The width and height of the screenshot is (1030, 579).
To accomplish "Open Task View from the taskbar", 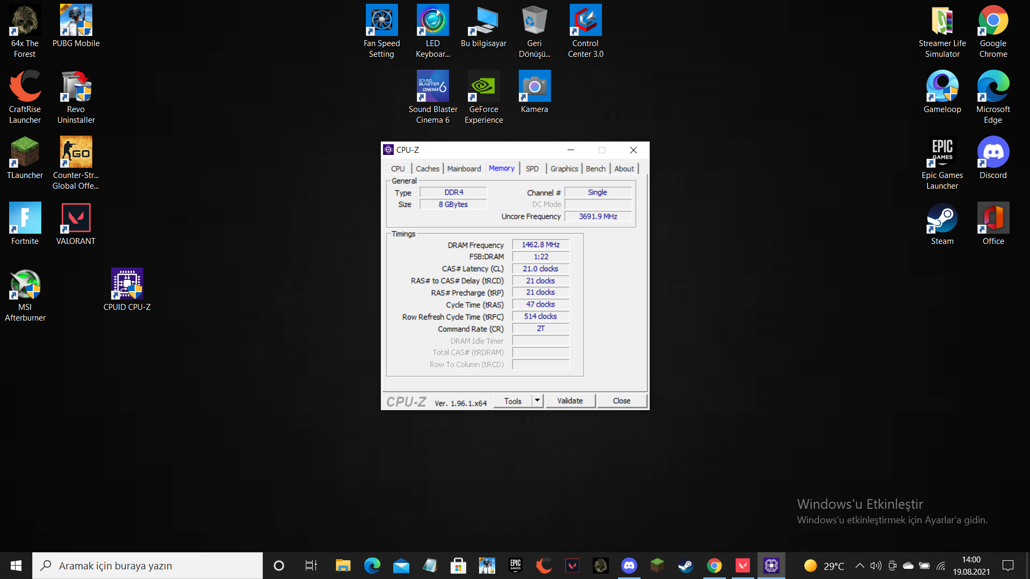I will pos(311,566).
